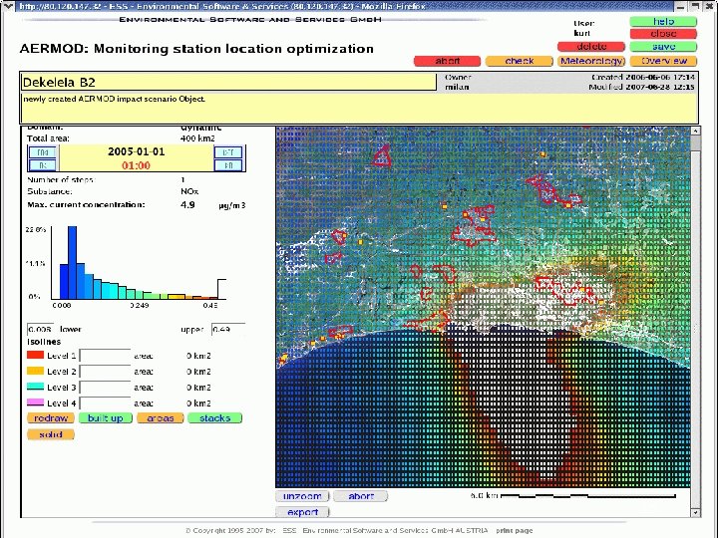Click the upper-left time step button beside the date
Image resolution: width=718 pixels, height=538 pixels.
pos(43,152)
